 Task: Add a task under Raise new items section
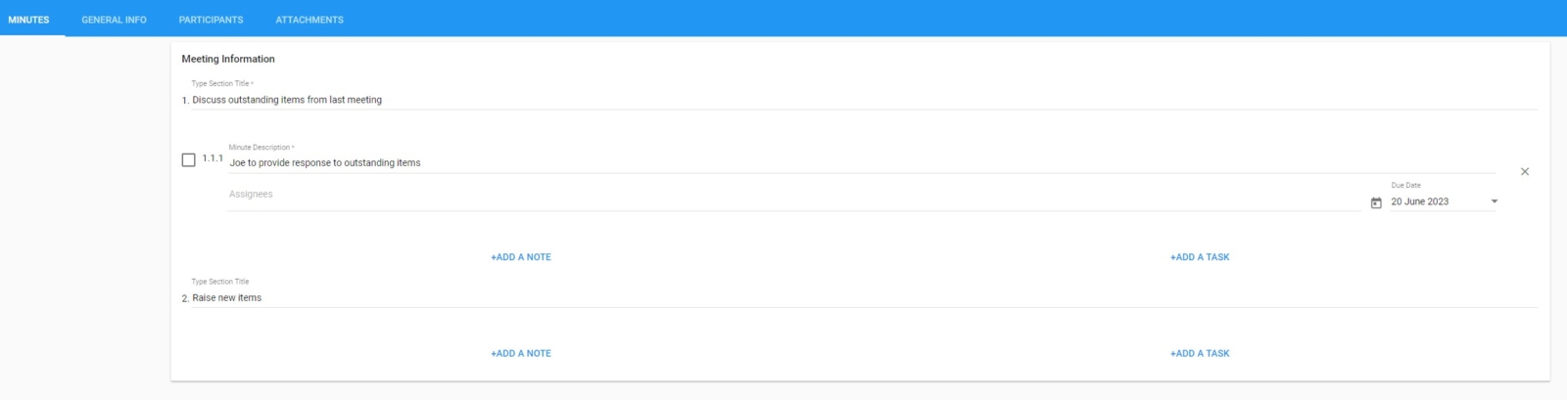point(1200,353)
